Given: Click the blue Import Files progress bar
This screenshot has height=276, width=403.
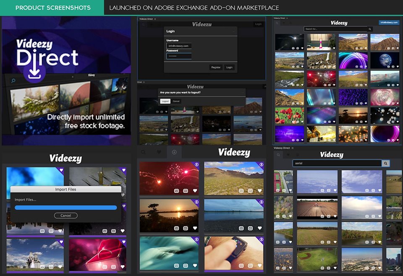Looking at the screenshot, I should 65,207.
